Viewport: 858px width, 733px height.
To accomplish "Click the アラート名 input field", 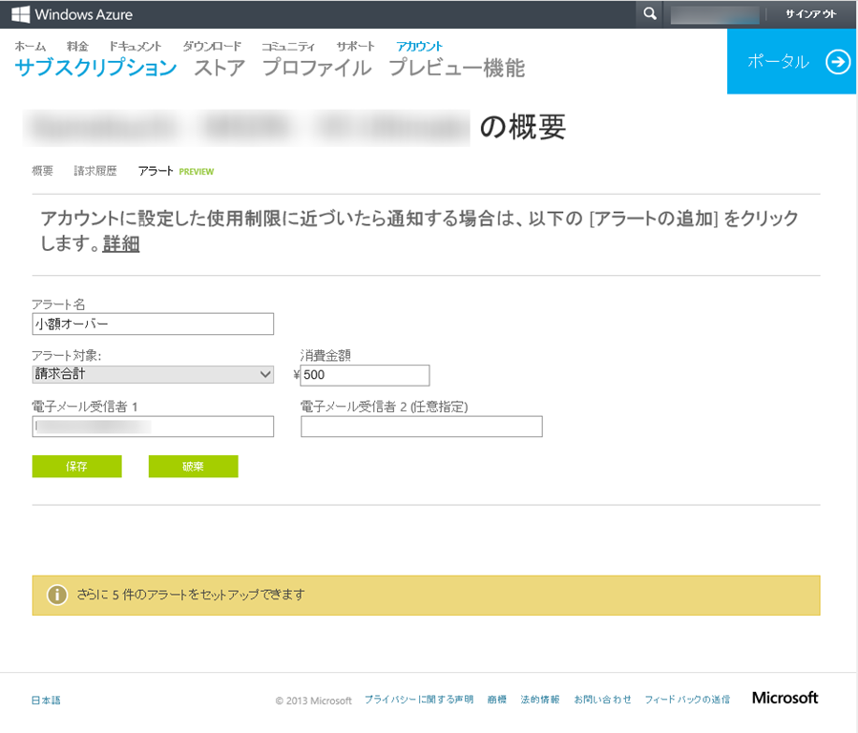I will (153, 324).
